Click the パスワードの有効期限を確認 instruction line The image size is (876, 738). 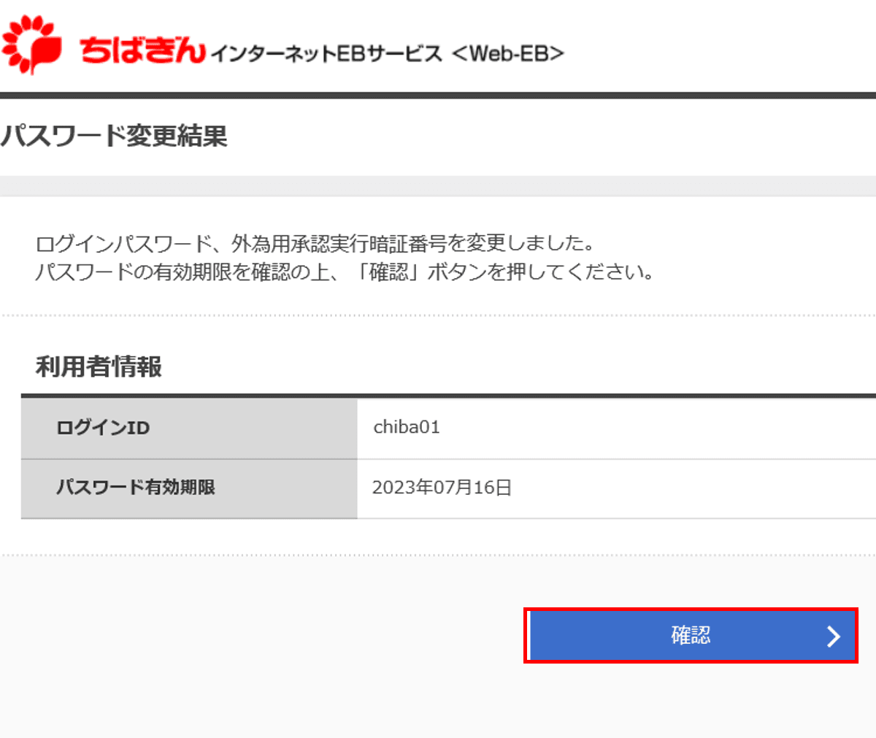[x=343, y=272]
